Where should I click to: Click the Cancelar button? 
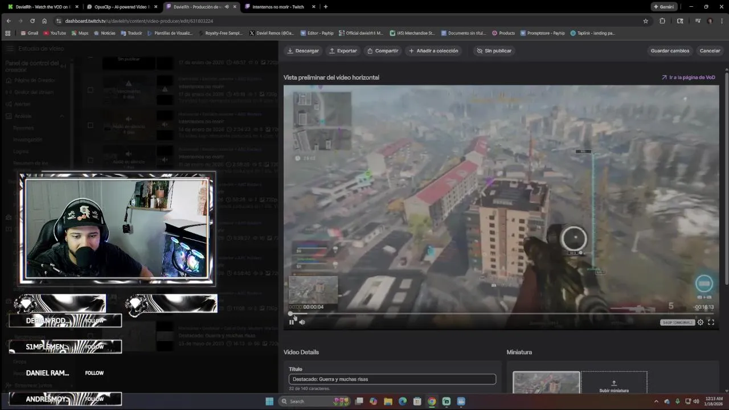click(x=710, y=51)
